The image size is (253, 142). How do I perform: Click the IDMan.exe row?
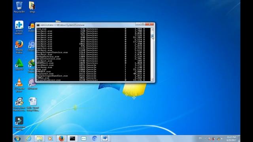click(91, 78)
